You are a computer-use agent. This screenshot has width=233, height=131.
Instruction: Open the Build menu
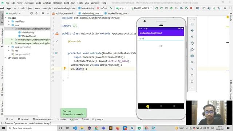click(66, 3)
